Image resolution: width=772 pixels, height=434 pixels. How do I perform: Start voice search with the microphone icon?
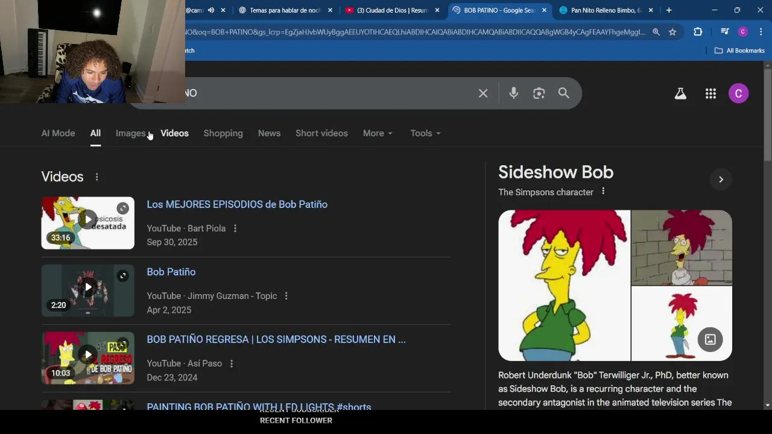pos(513,93)
